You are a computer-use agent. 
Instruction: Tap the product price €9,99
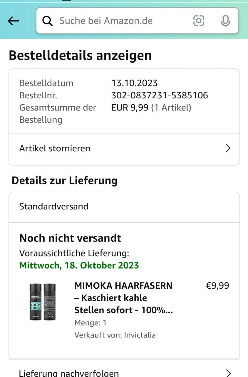(217, 286)
